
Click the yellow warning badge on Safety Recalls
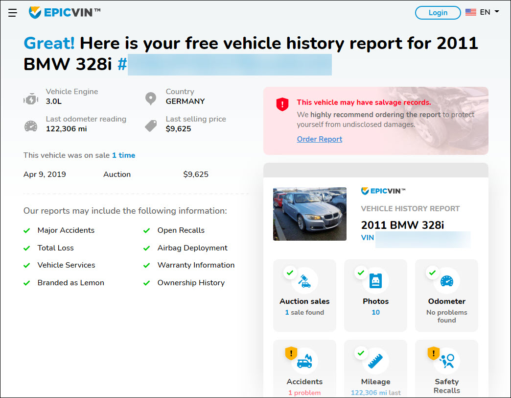[434, 353]
